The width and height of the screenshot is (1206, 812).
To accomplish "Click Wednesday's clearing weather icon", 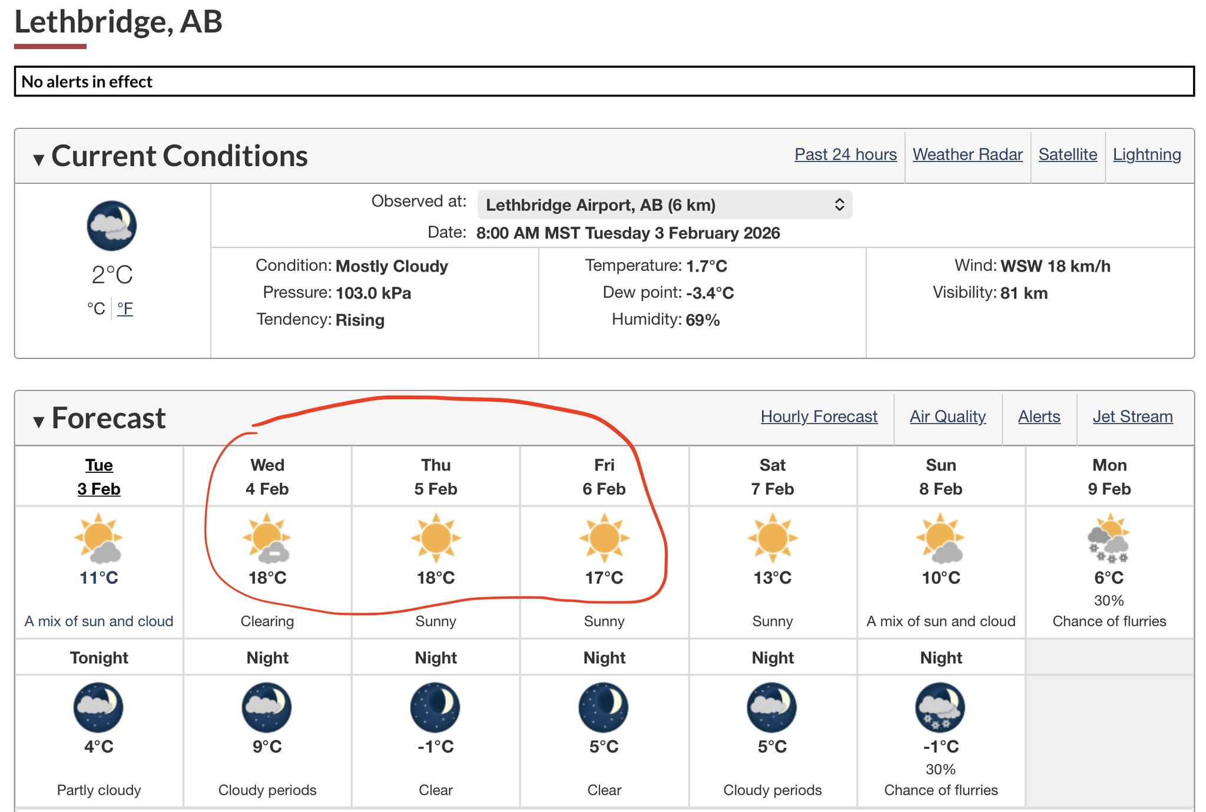I will [x=267, y=538].
